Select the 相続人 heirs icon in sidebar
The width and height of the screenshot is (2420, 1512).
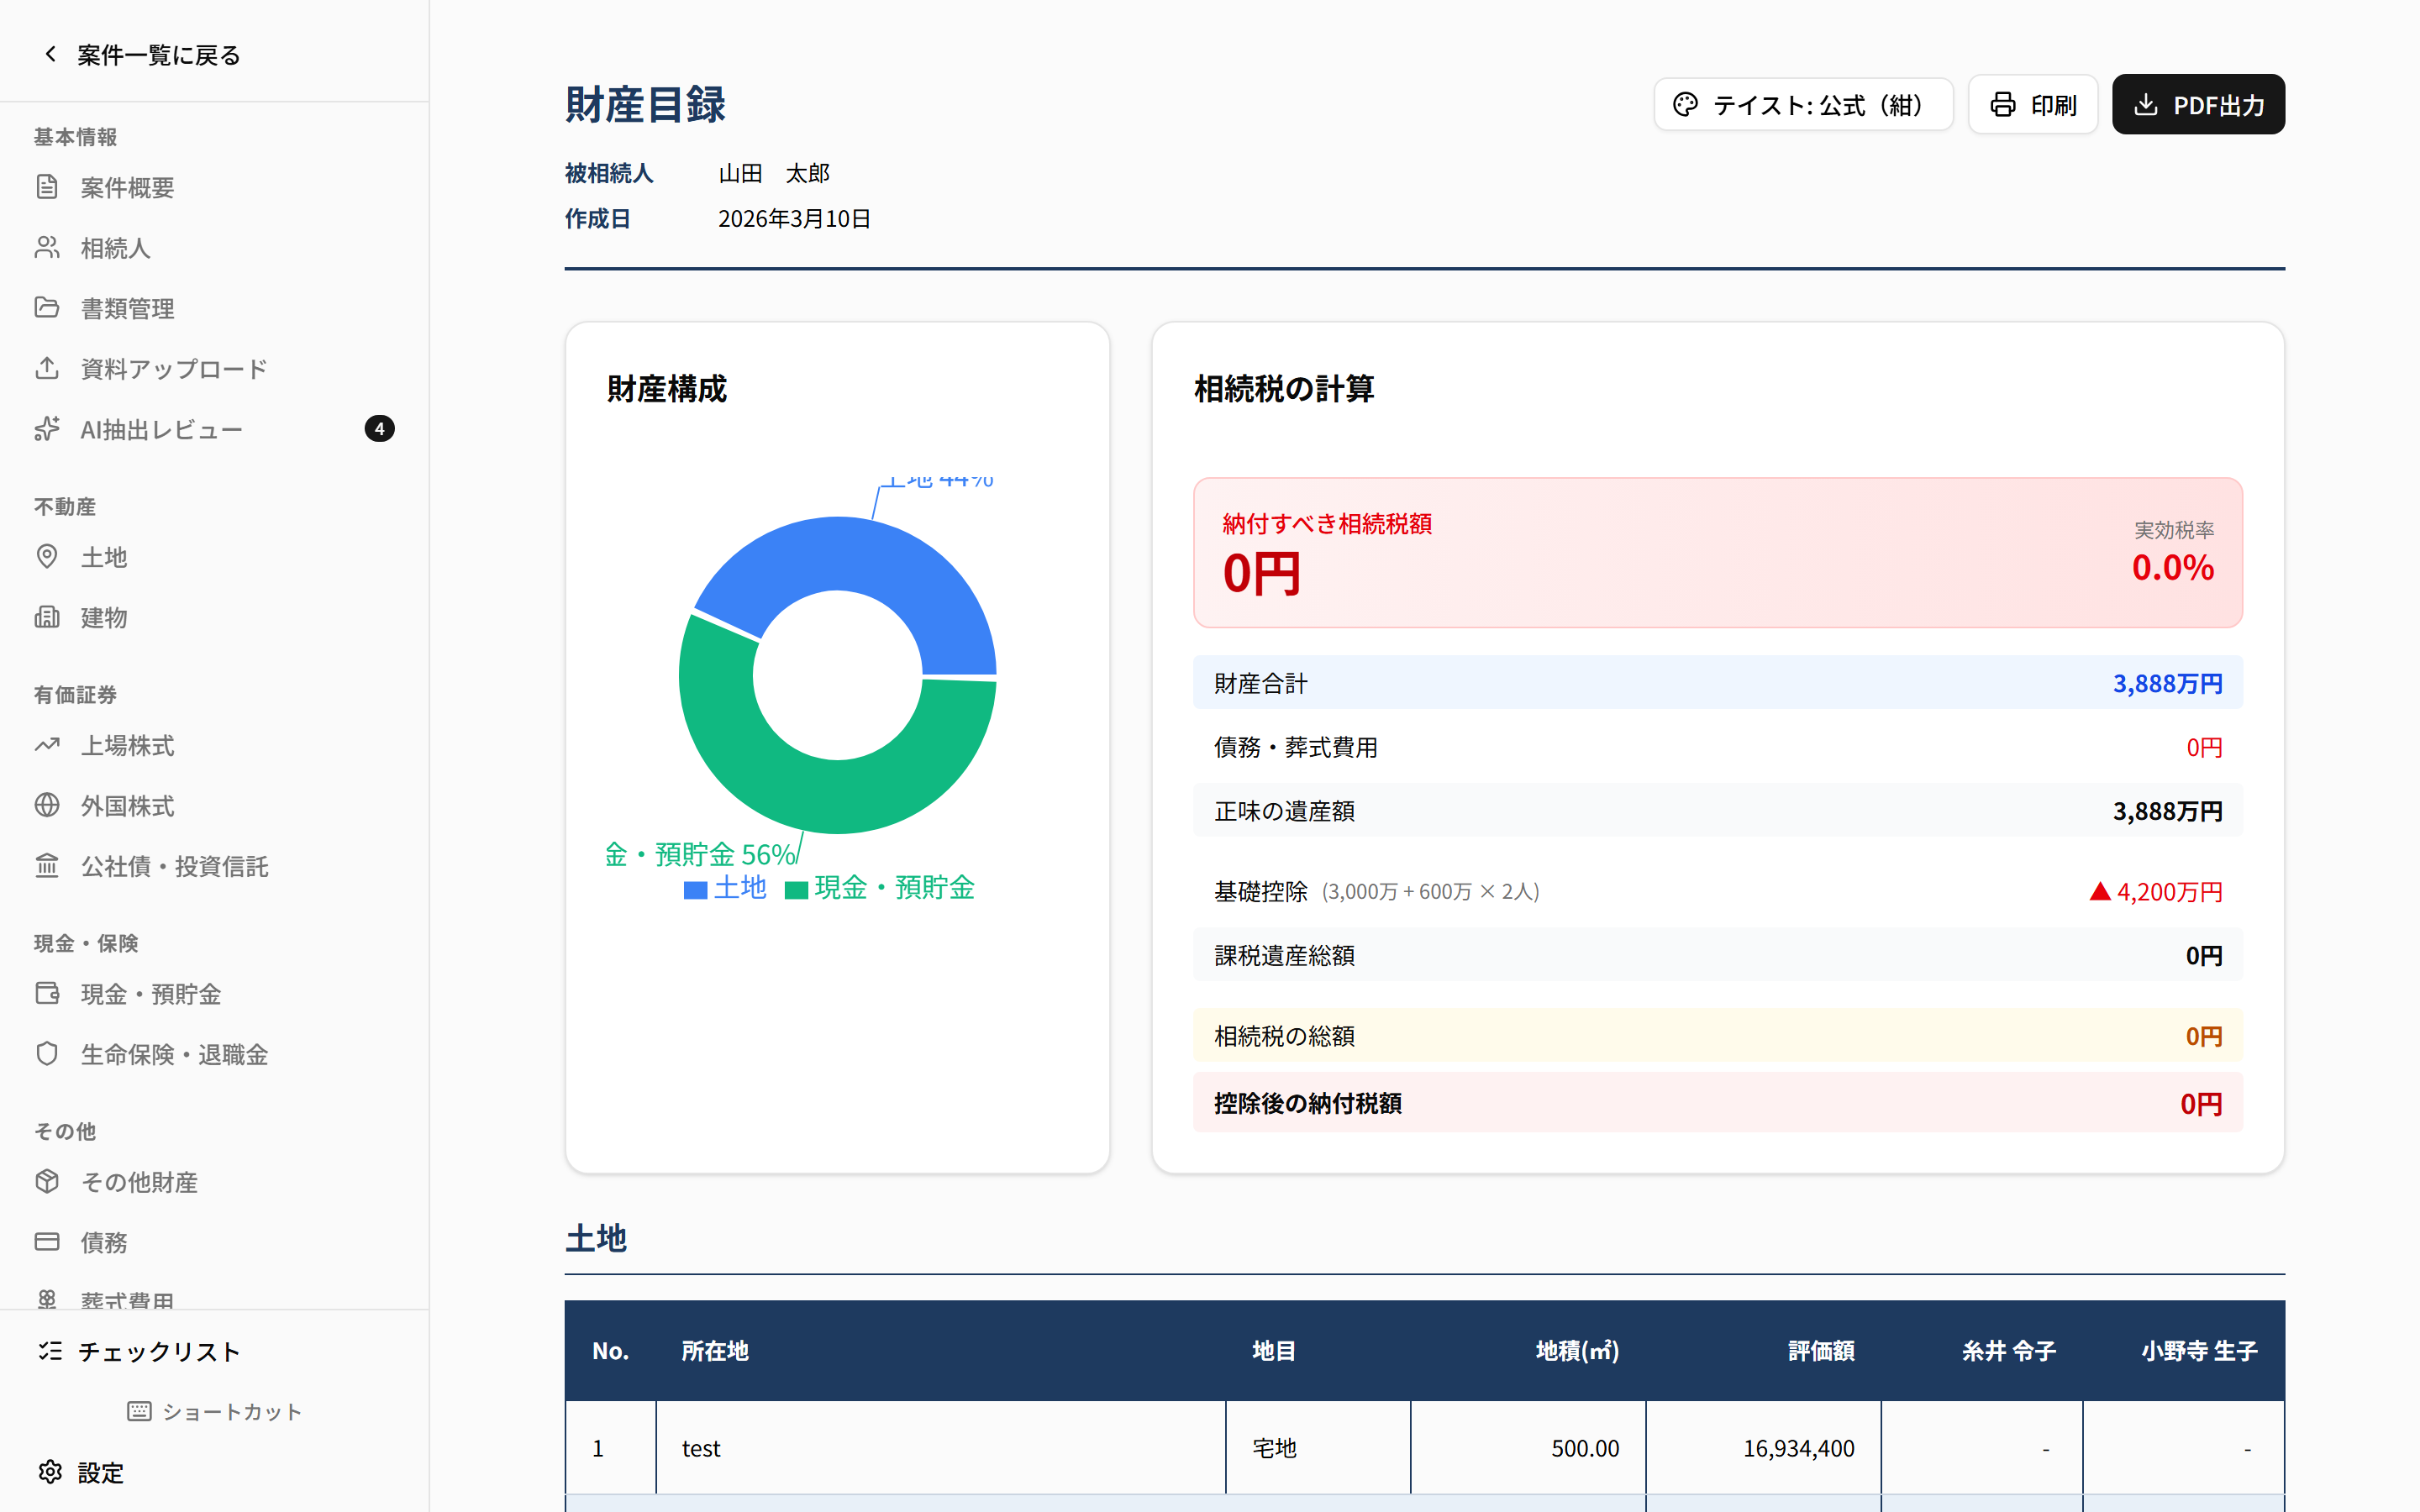(48, 247)
